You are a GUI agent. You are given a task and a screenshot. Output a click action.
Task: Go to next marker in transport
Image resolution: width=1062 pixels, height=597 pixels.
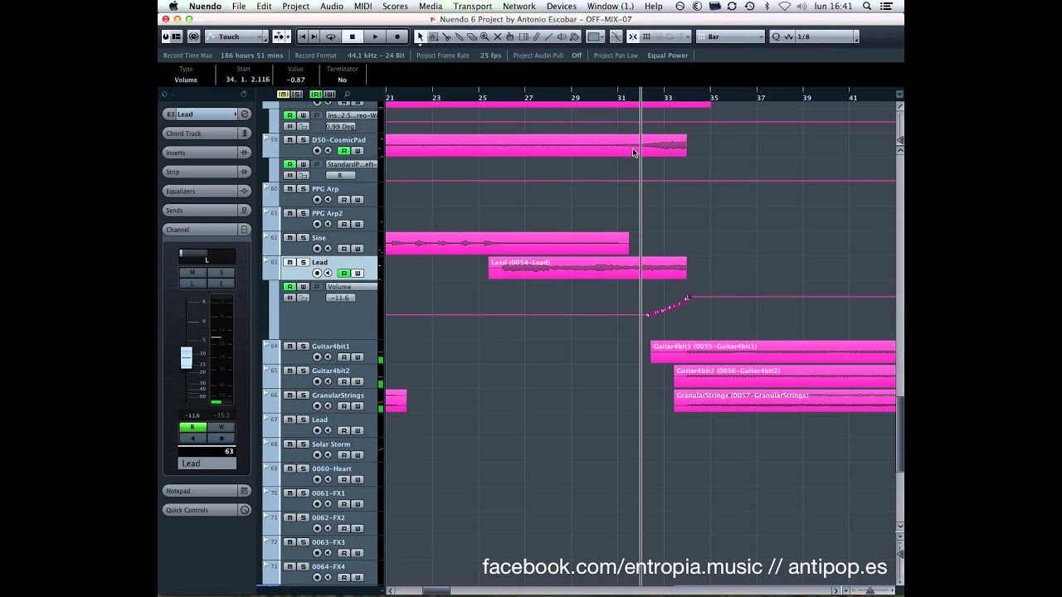[314, 36]
